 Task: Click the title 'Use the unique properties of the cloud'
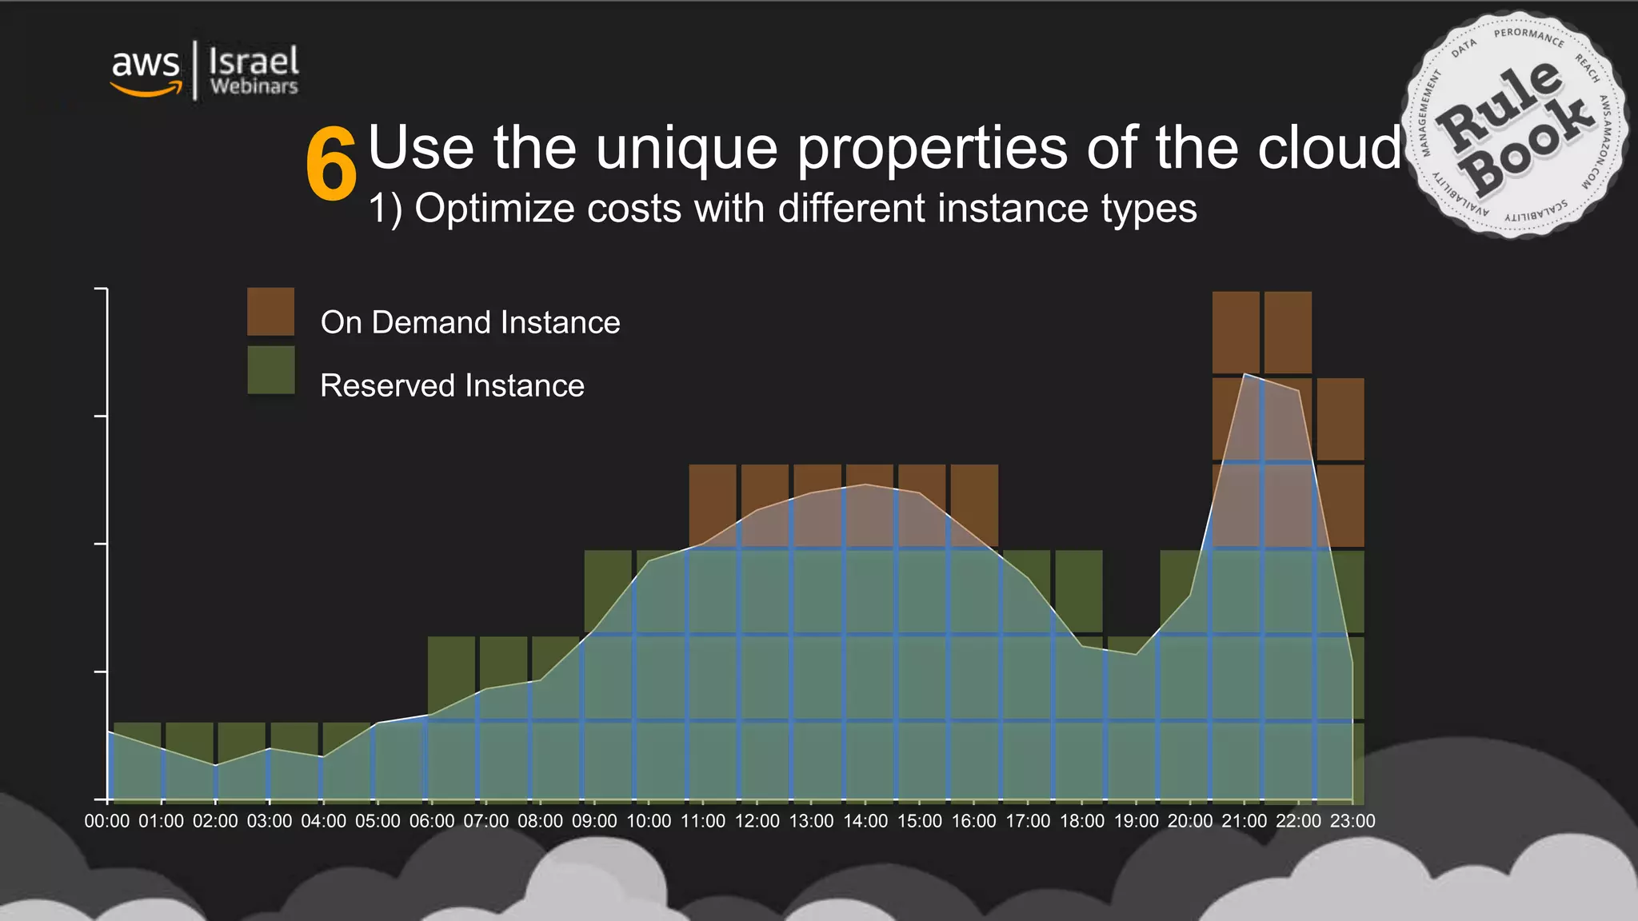point(885,148)
